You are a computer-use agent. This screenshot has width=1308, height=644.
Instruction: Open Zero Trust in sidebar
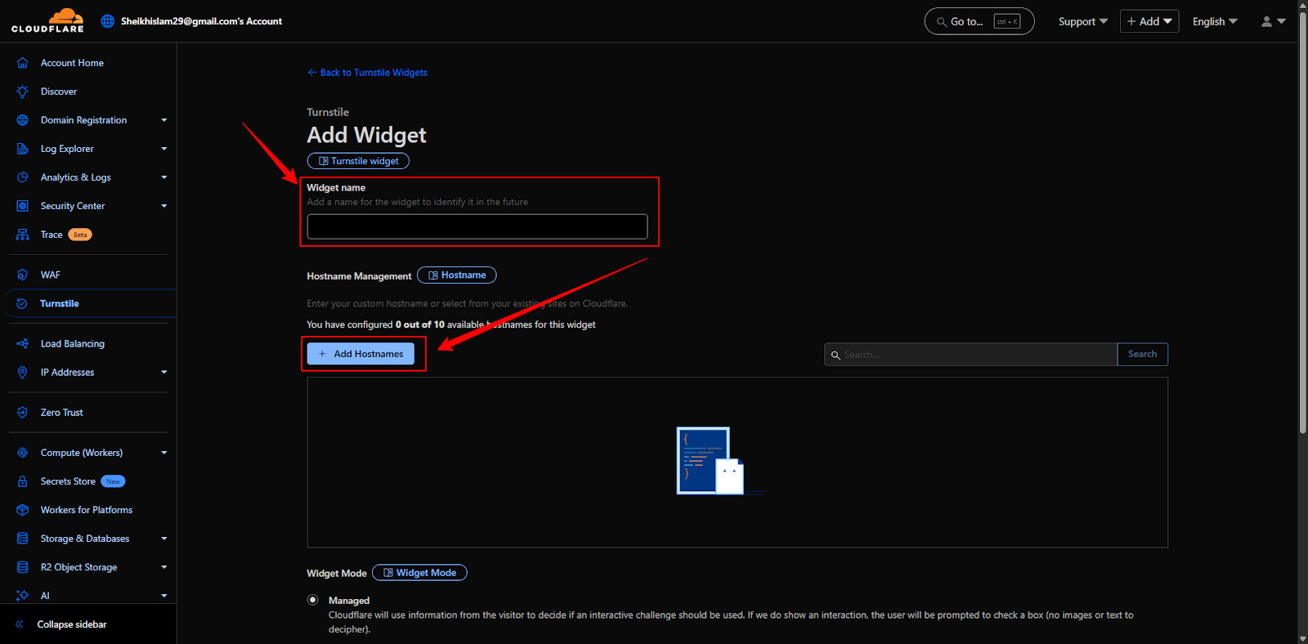click(x=62, y=413)
